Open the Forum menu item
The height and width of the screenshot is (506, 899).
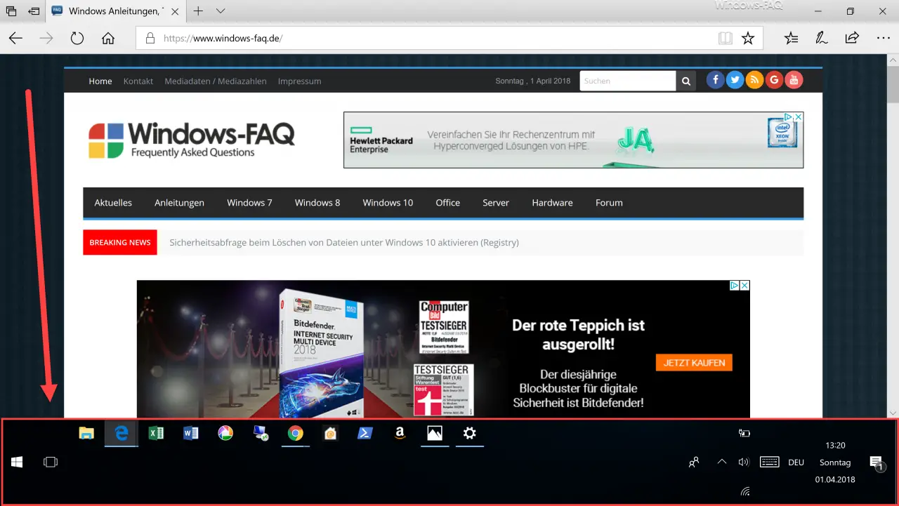click(x=609, y=203)
